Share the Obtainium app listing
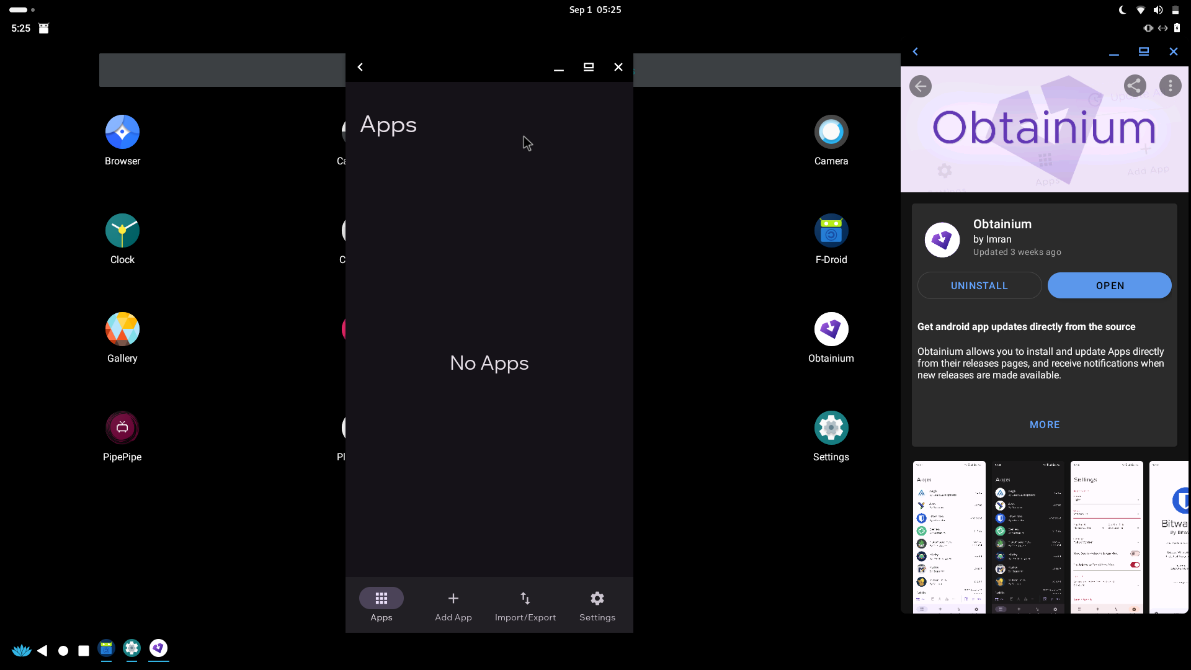The width and height of the screenshot is (1191, 670). (1135, 86)
